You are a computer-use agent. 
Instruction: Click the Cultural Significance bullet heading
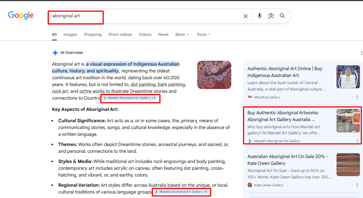(82, 121)
